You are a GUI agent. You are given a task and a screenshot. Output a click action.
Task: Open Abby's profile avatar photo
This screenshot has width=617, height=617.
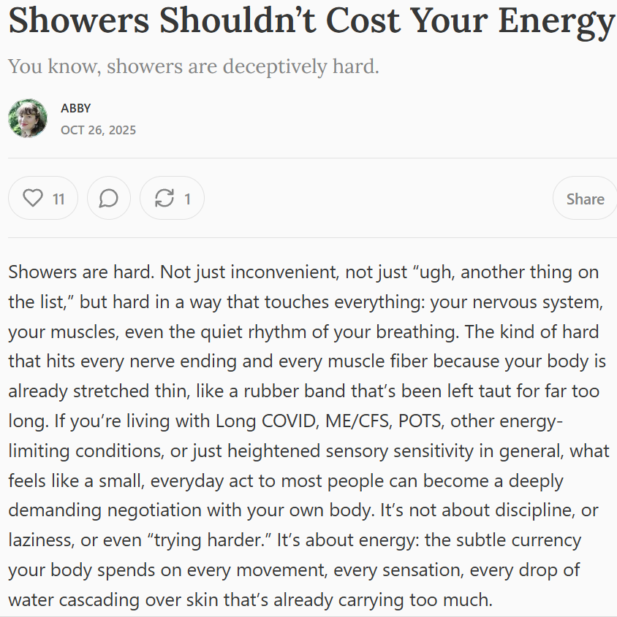pyautogui.click(x=28, y=119)
